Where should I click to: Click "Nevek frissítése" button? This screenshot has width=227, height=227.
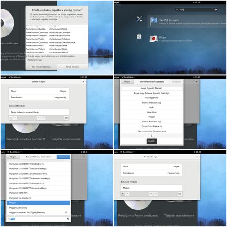pos(73,67)
